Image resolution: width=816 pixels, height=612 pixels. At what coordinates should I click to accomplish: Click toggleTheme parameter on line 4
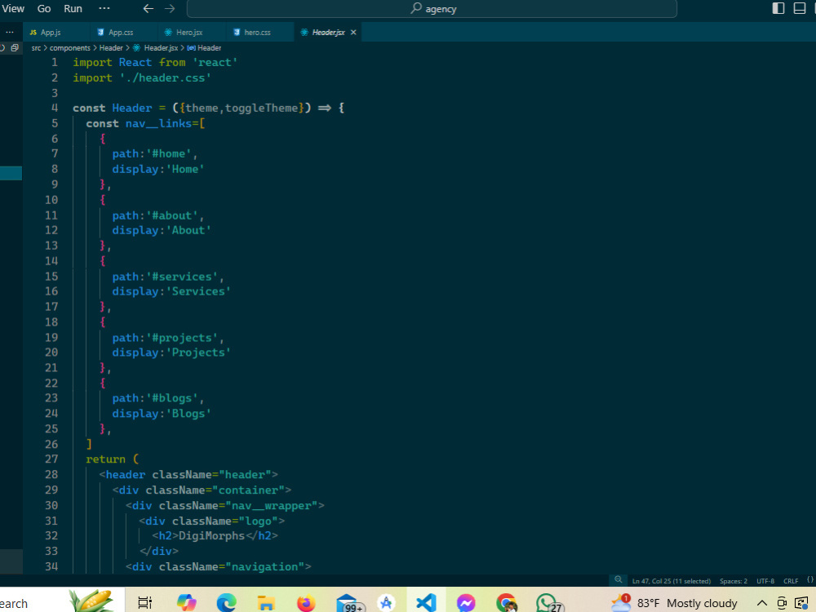tap(261, 109)
